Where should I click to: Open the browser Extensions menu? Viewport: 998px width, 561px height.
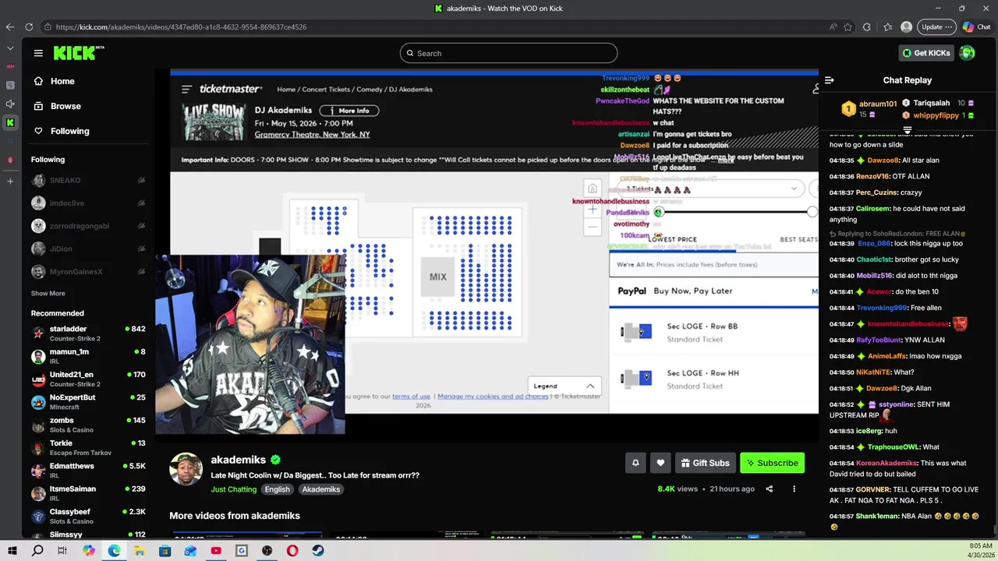[x=867, y=26]
